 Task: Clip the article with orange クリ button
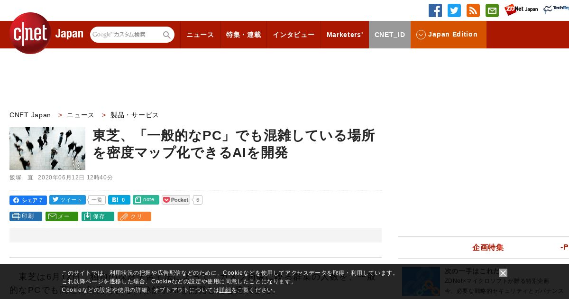(x=134, y=216)
